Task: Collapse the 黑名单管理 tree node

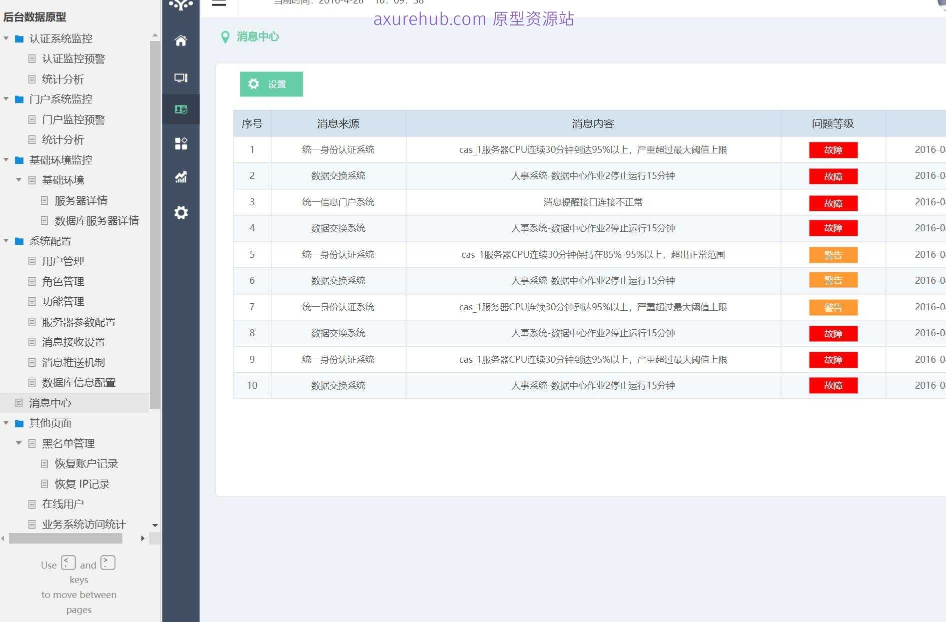Action: coord(18,443)
